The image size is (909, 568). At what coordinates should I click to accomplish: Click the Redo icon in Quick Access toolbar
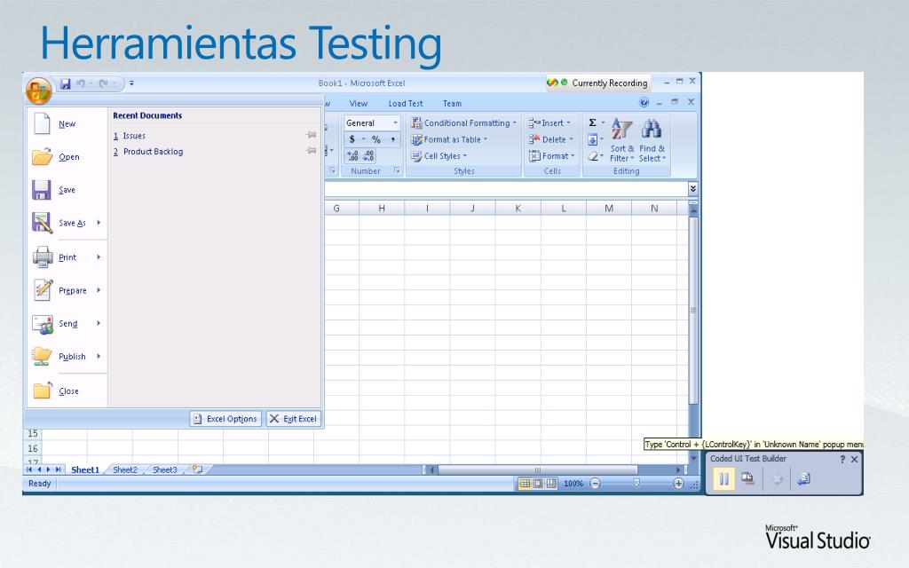pyautogui.click(x=103, y=83)
